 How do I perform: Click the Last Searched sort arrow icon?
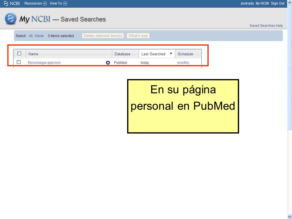coord(171,54)
